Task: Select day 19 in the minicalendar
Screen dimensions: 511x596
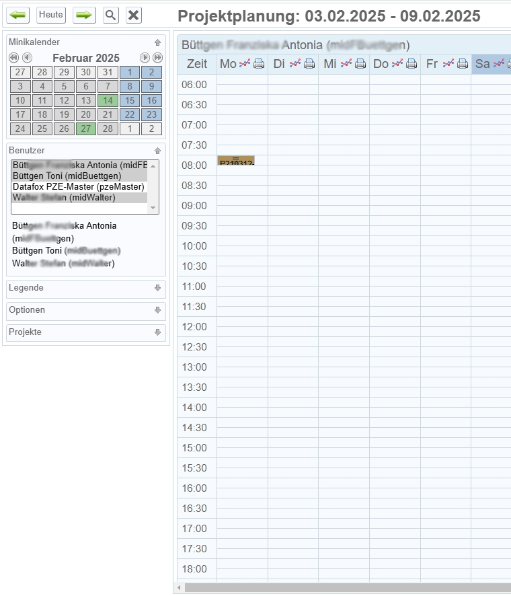Action: point(64,115)
